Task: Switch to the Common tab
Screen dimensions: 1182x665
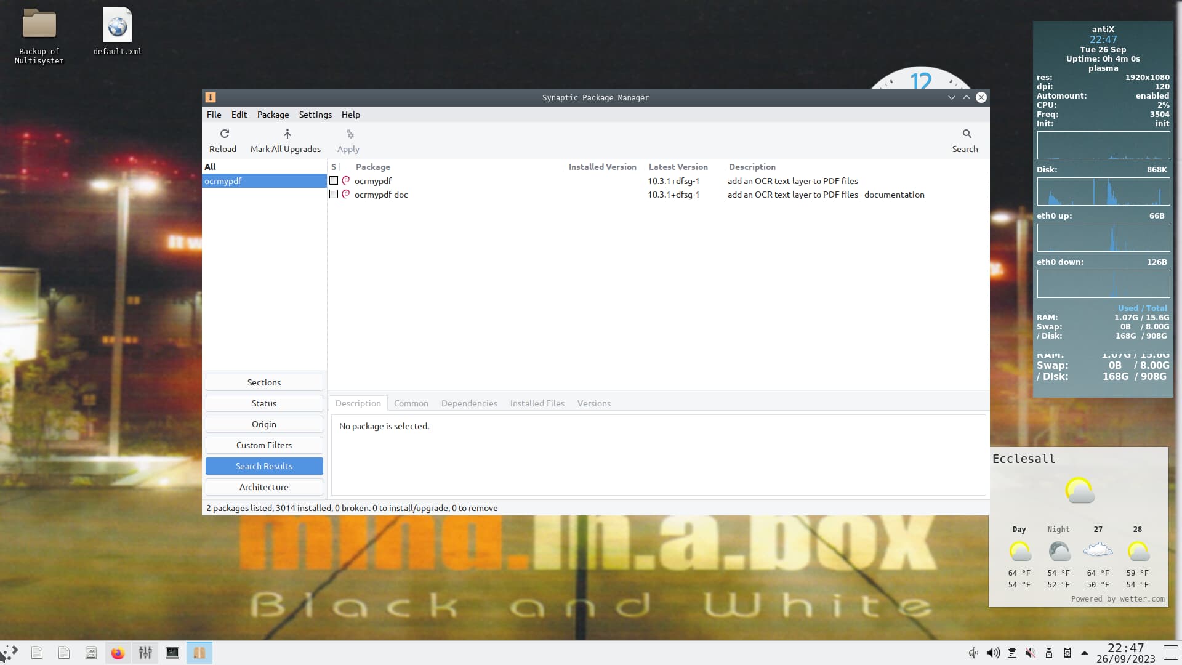Action: point(411,403)
